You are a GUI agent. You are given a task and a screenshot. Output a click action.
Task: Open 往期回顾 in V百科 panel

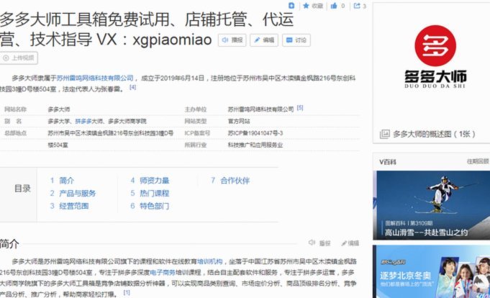[x=478, y=161]
